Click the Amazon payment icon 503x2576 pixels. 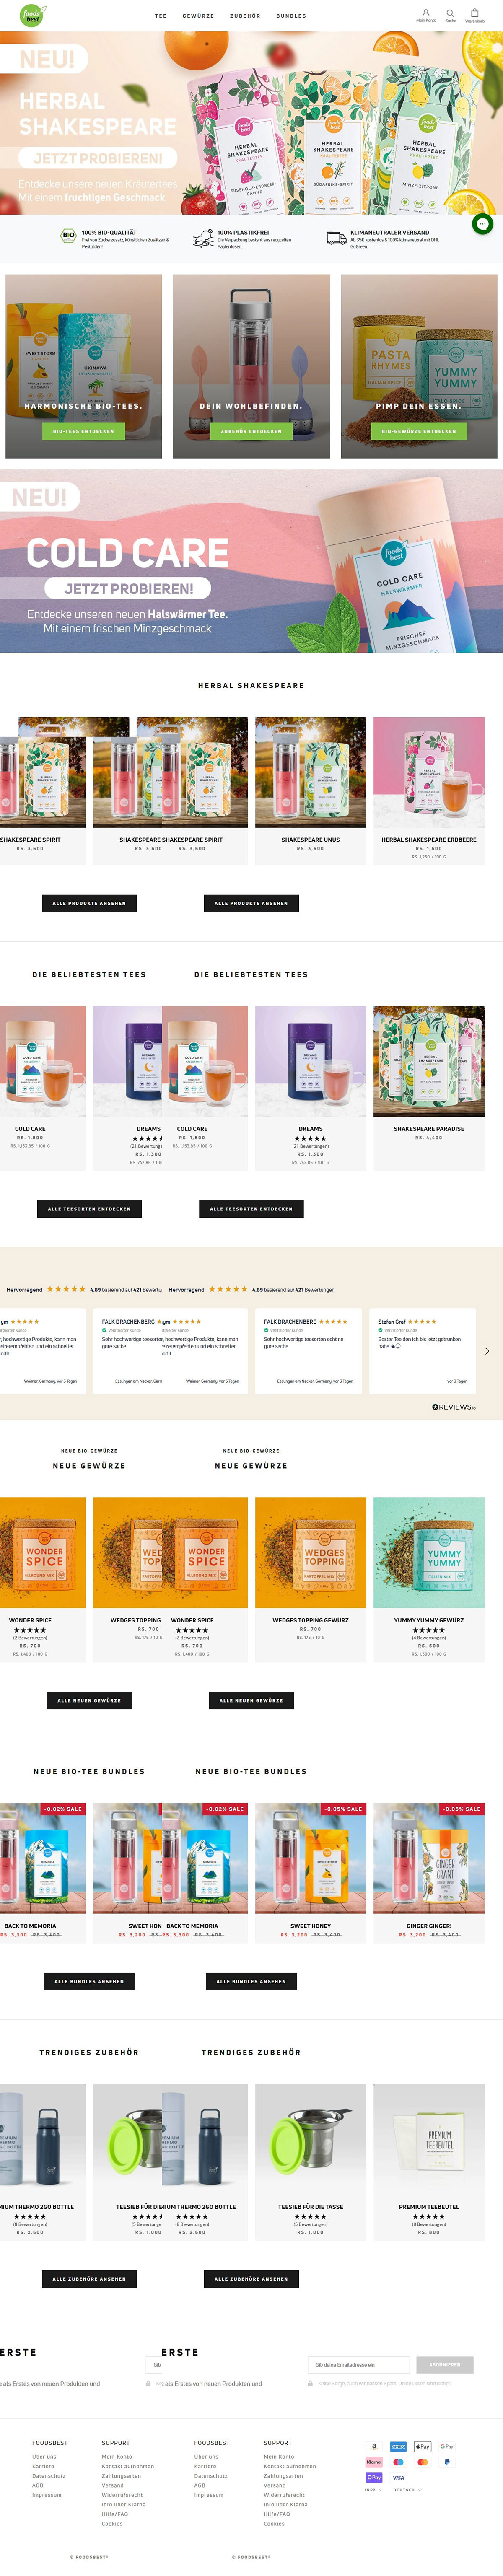[x=374, y=2446]
